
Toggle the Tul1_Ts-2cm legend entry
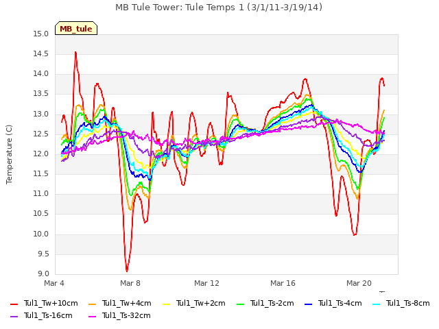point(265,304)
